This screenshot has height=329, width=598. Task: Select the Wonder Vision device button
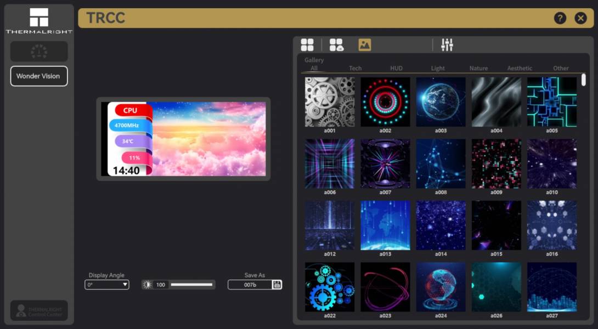[x=39, y=76]
